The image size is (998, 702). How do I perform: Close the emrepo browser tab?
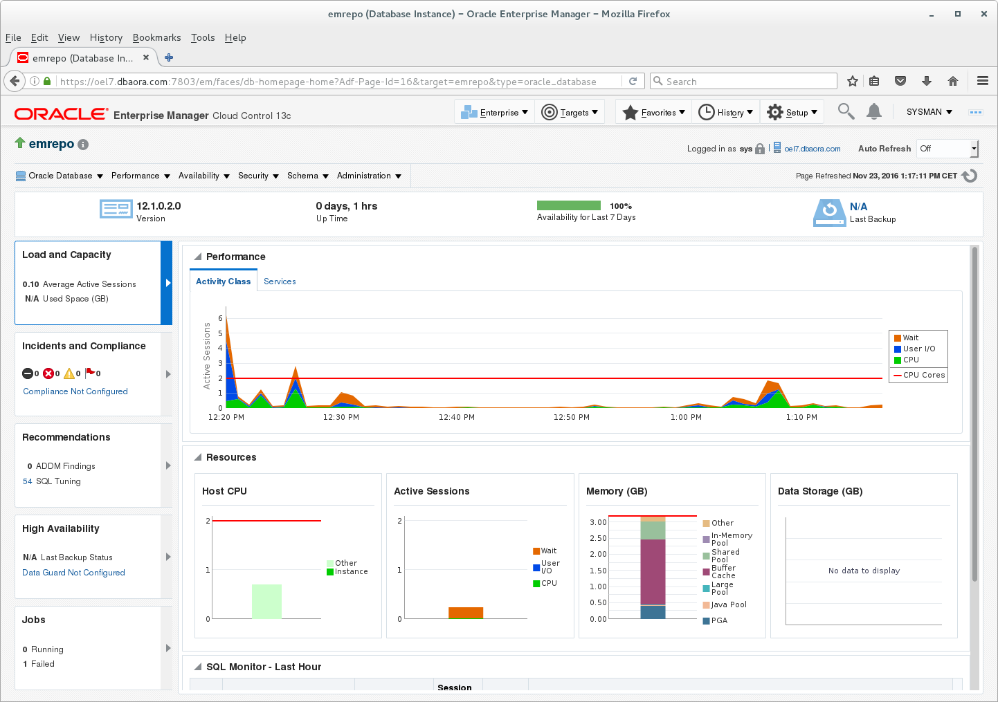146,57
